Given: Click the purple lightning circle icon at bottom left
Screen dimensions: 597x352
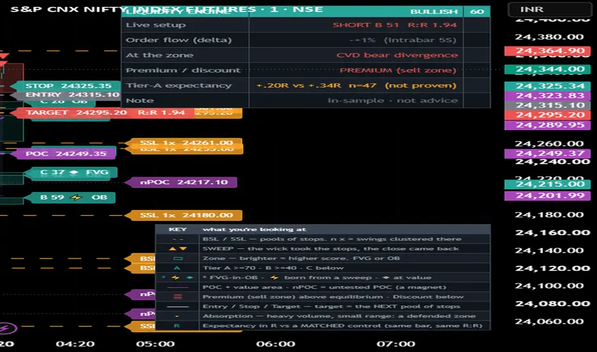Looking at the screenshot, I should (6, 328).
